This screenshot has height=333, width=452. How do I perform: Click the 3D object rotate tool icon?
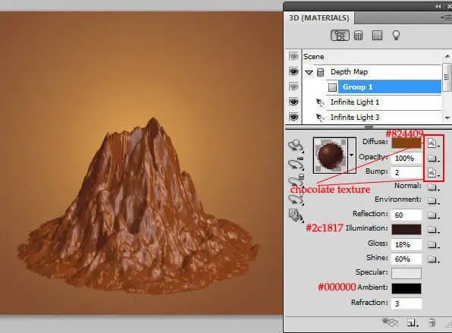[x=296, y=146]
